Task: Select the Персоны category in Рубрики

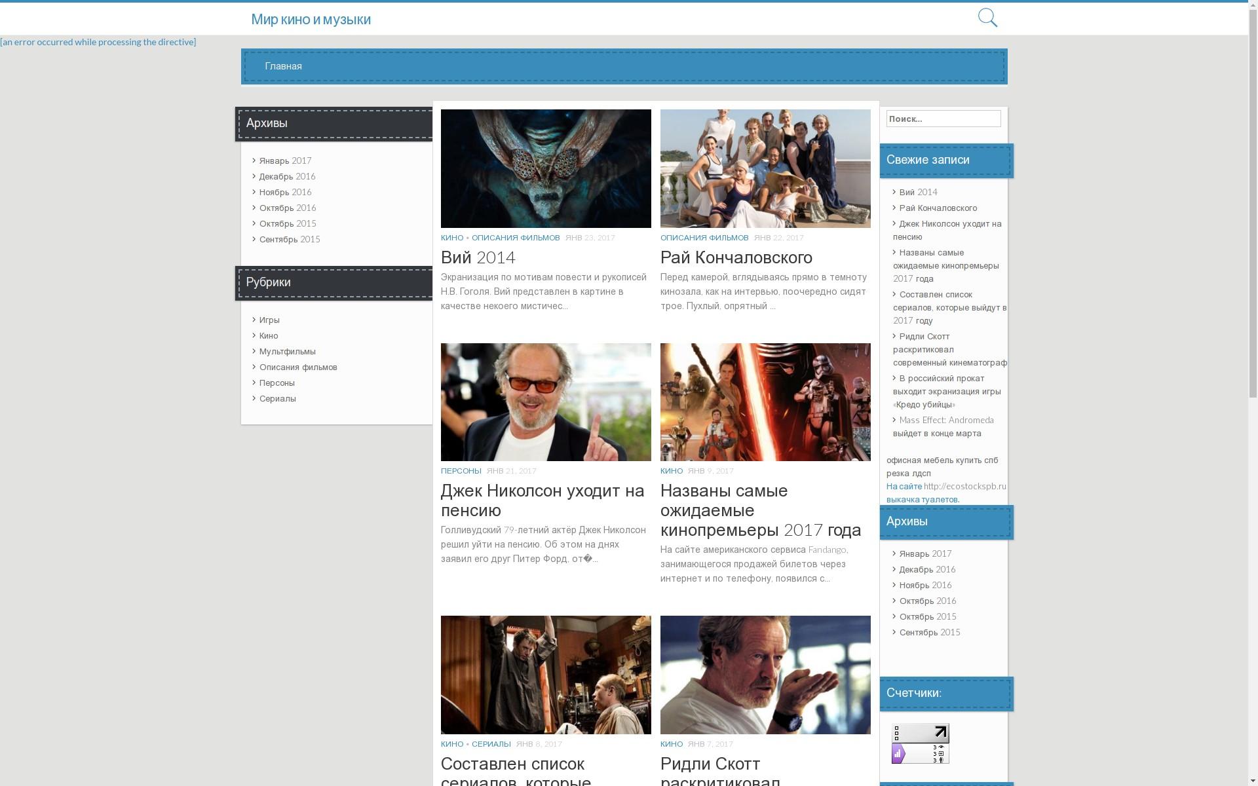Action: (x=276, y=383)
